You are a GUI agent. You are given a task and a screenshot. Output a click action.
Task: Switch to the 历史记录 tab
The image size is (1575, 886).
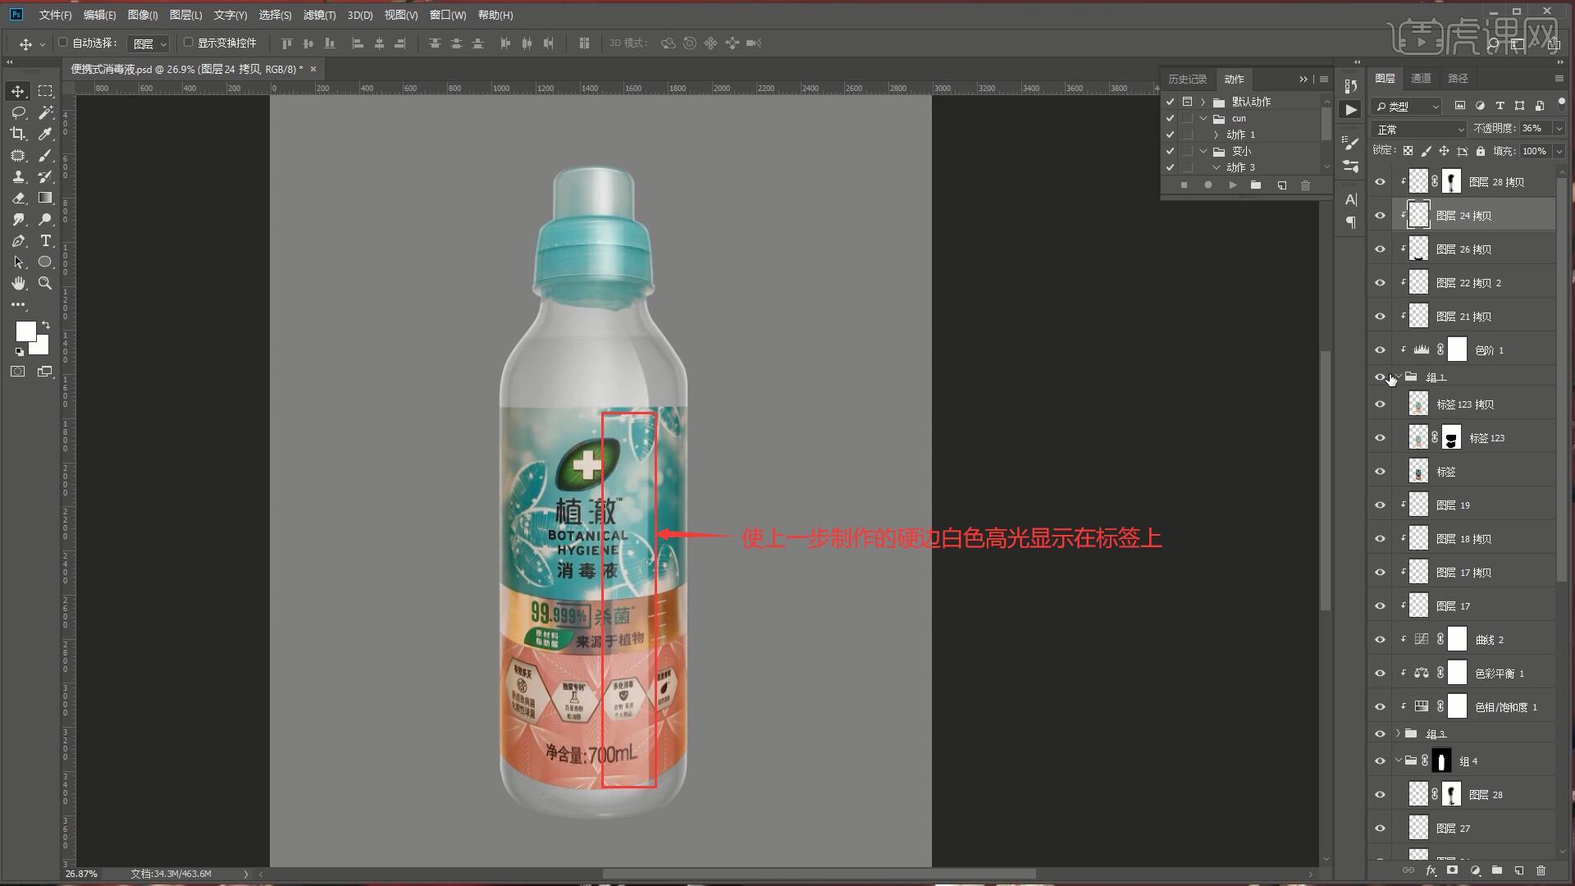[1187, 79]
